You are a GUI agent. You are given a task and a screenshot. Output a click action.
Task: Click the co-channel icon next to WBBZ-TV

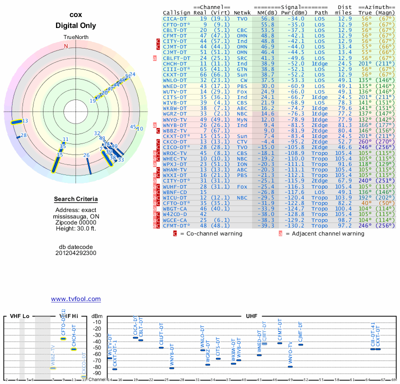pyautogui.click(x=158, y=130)
